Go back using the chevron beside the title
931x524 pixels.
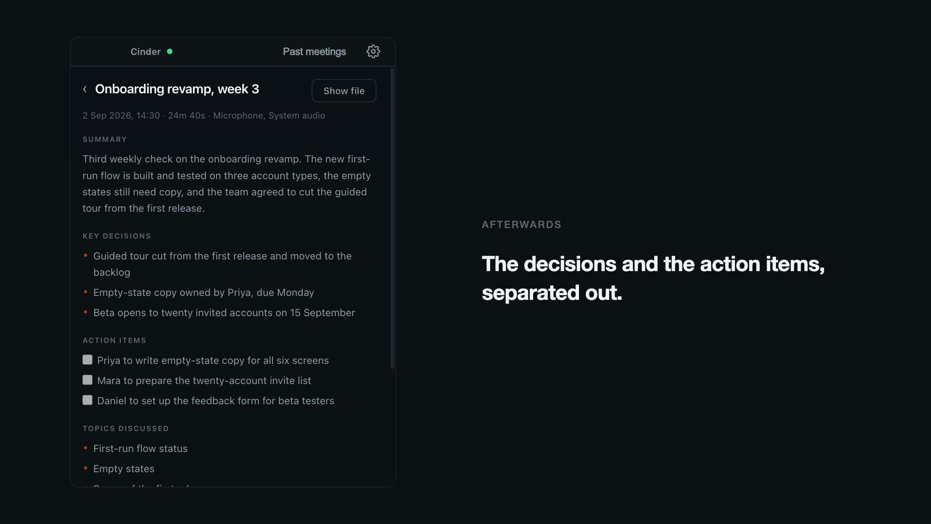85,89
